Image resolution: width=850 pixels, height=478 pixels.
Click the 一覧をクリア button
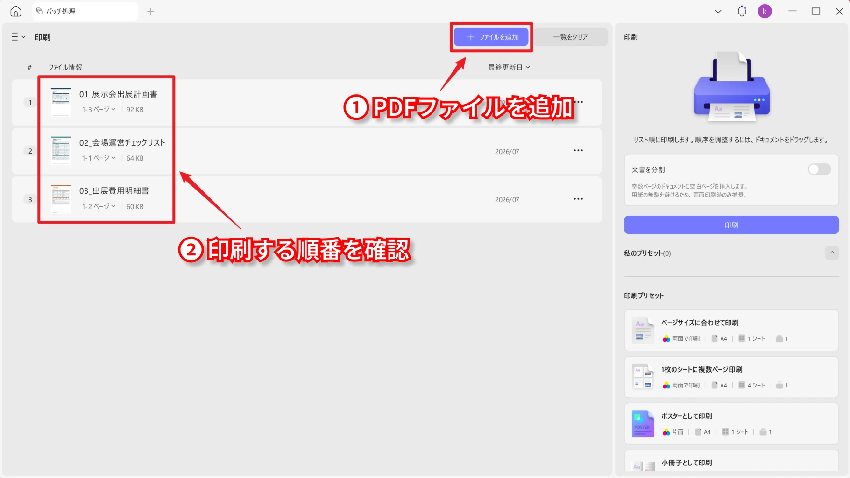click(x=571, y=37)
